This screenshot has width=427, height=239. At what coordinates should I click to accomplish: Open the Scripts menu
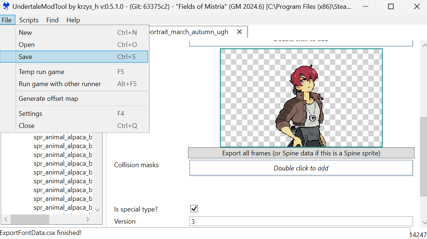pos(29,20)
